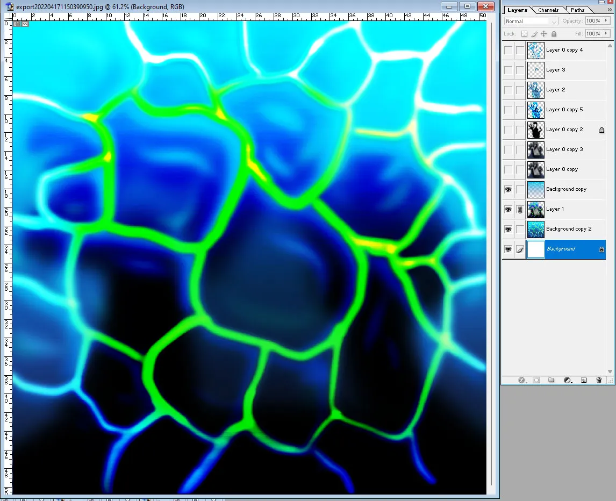Hide Layer 1 using its eye icon

tap(508, 210)
